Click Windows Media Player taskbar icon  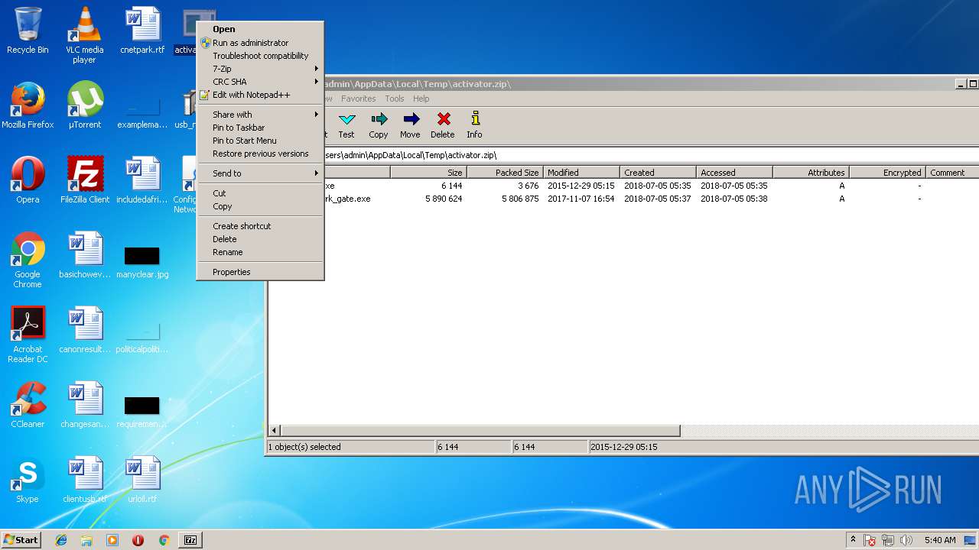coord(112,540)
